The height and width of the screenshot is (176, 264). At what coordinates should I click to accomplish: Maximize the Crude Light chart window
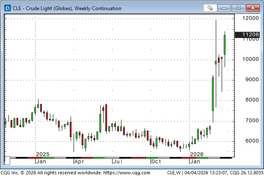point(239,8)
